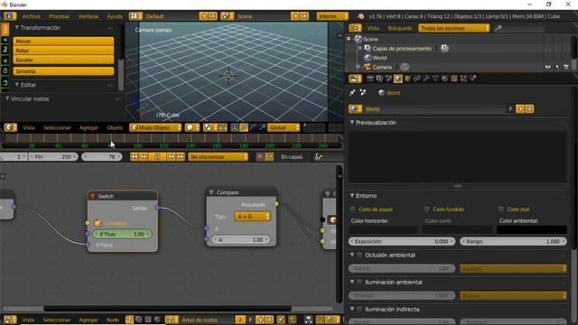Collapse the Editar panel
The width and height of the screenshot is (578, 325).
pyautogui.click(x=16, y=85)
